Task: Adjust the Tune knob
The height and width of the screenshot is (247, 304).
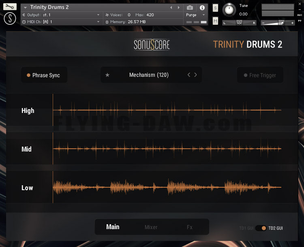Action: [229, 9]
